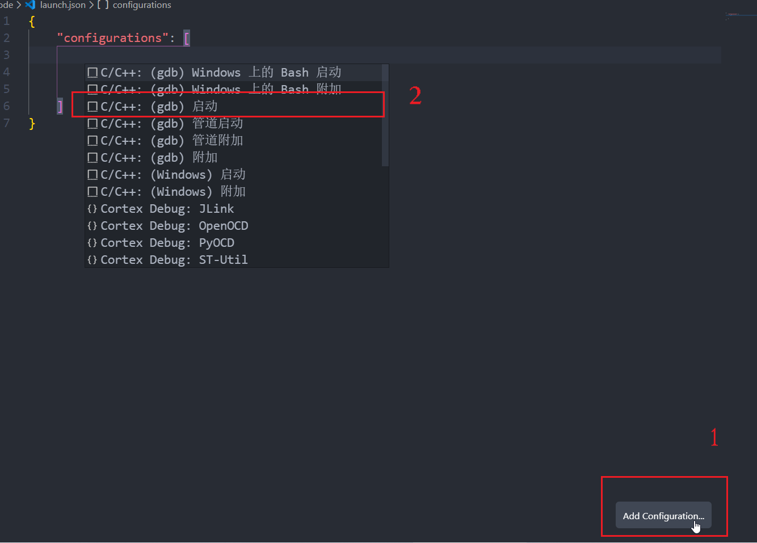This screenshot has height=543, width=757.
Task: Click the {} icon beside Cortex Debug: JLink
Action: [92, 208]
